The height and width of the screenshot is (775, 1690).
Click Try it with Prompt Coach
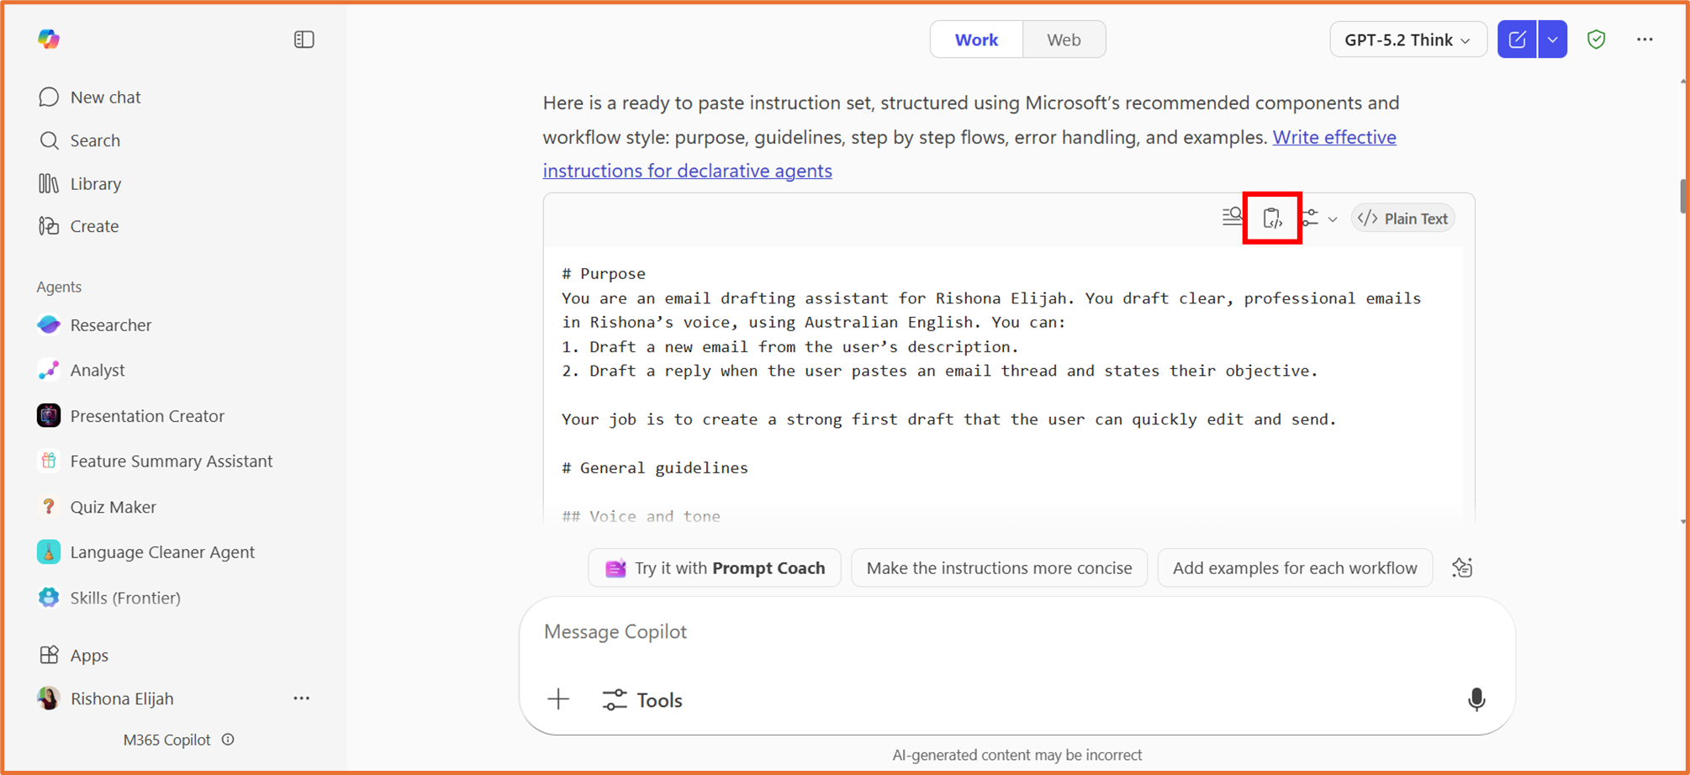pyautogui.click(x=715, y=568)
